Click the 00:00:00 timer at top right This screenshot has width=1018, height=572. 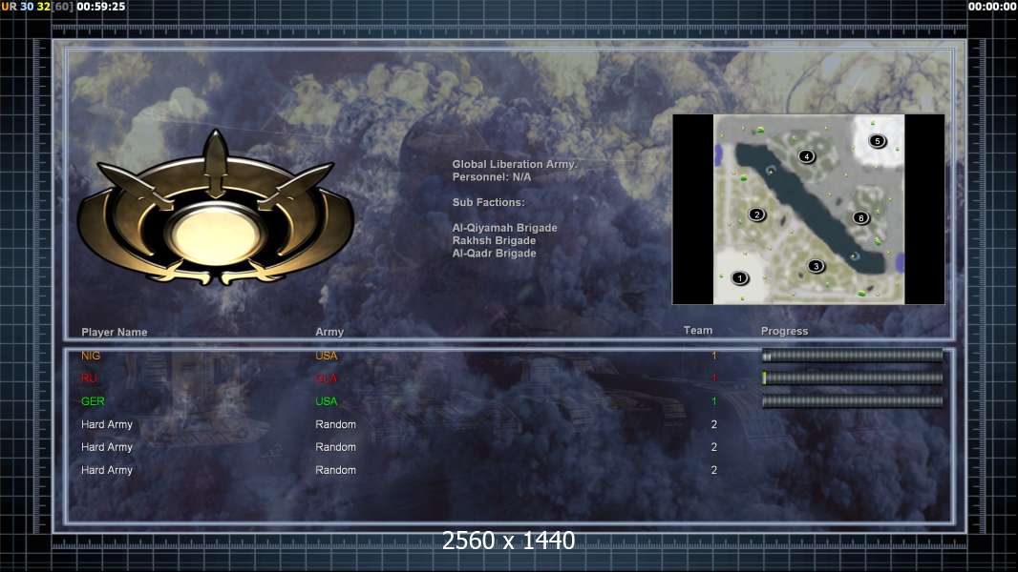tap(992, 7)
